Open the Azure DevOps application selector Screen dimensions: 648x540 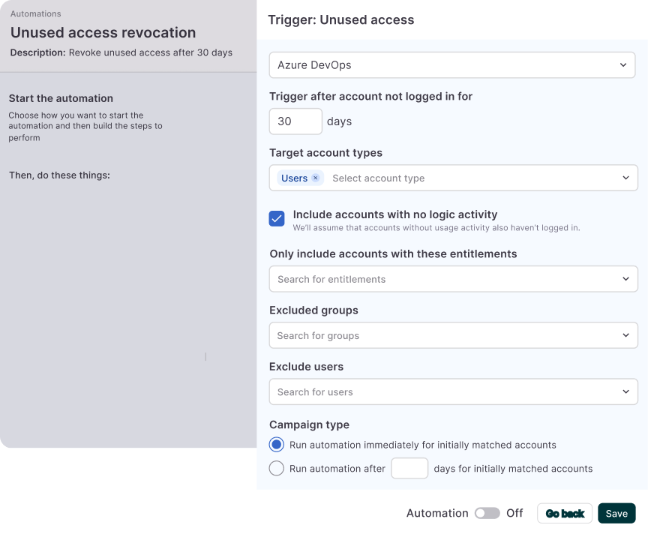(x=450, y=65)
